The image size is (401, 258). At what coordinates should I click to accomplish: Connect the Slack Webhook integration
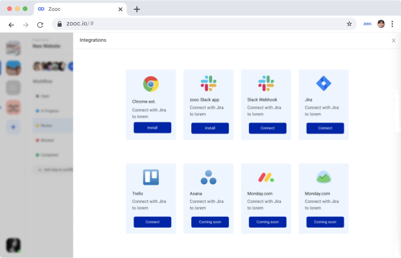(x=267, y=128)
